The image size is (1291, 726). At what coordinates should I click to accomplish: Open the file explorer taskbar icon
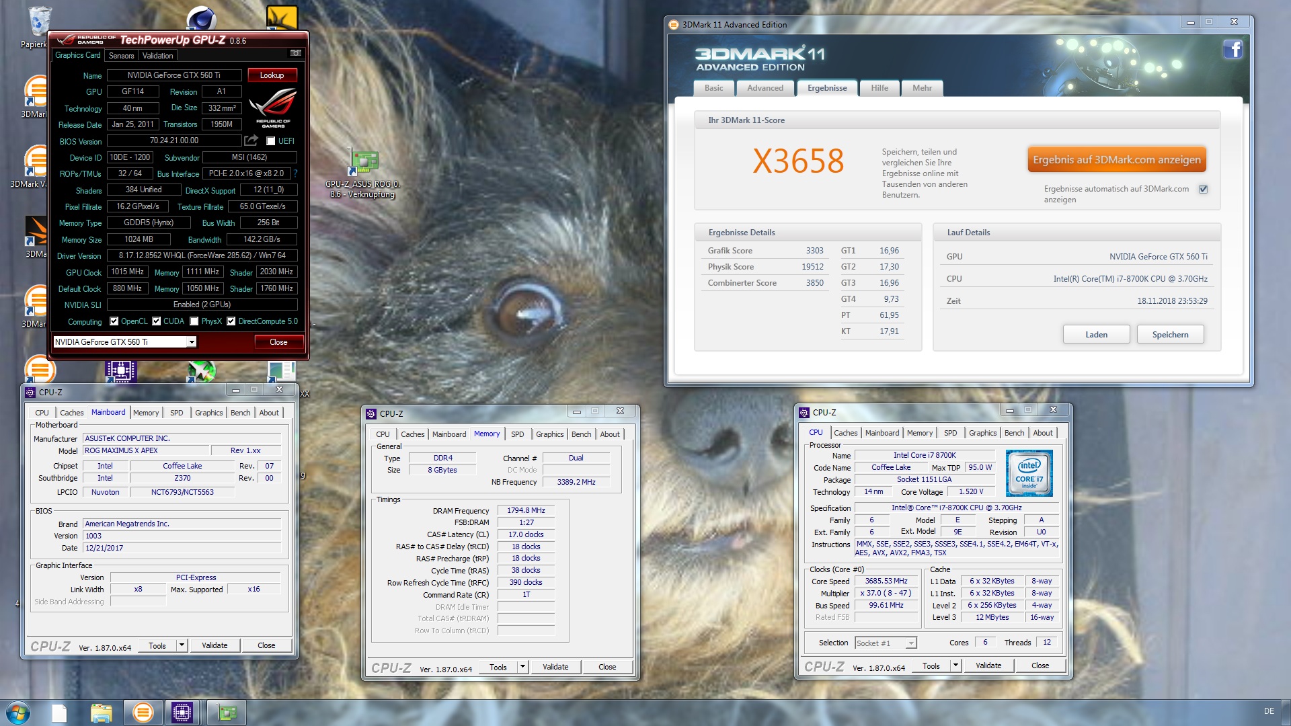(101, 713)
